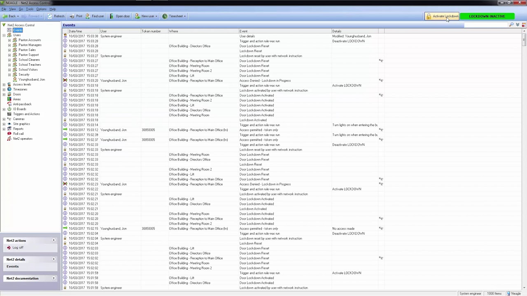Screen dimensions: 527x296
Task: Click the Site graphics icon
Action: click(9, 124)
